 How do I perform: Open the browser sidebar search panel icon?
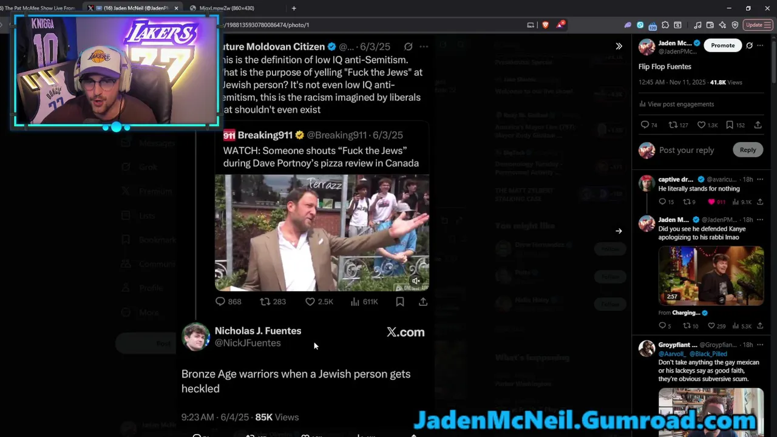click(677, 25)
